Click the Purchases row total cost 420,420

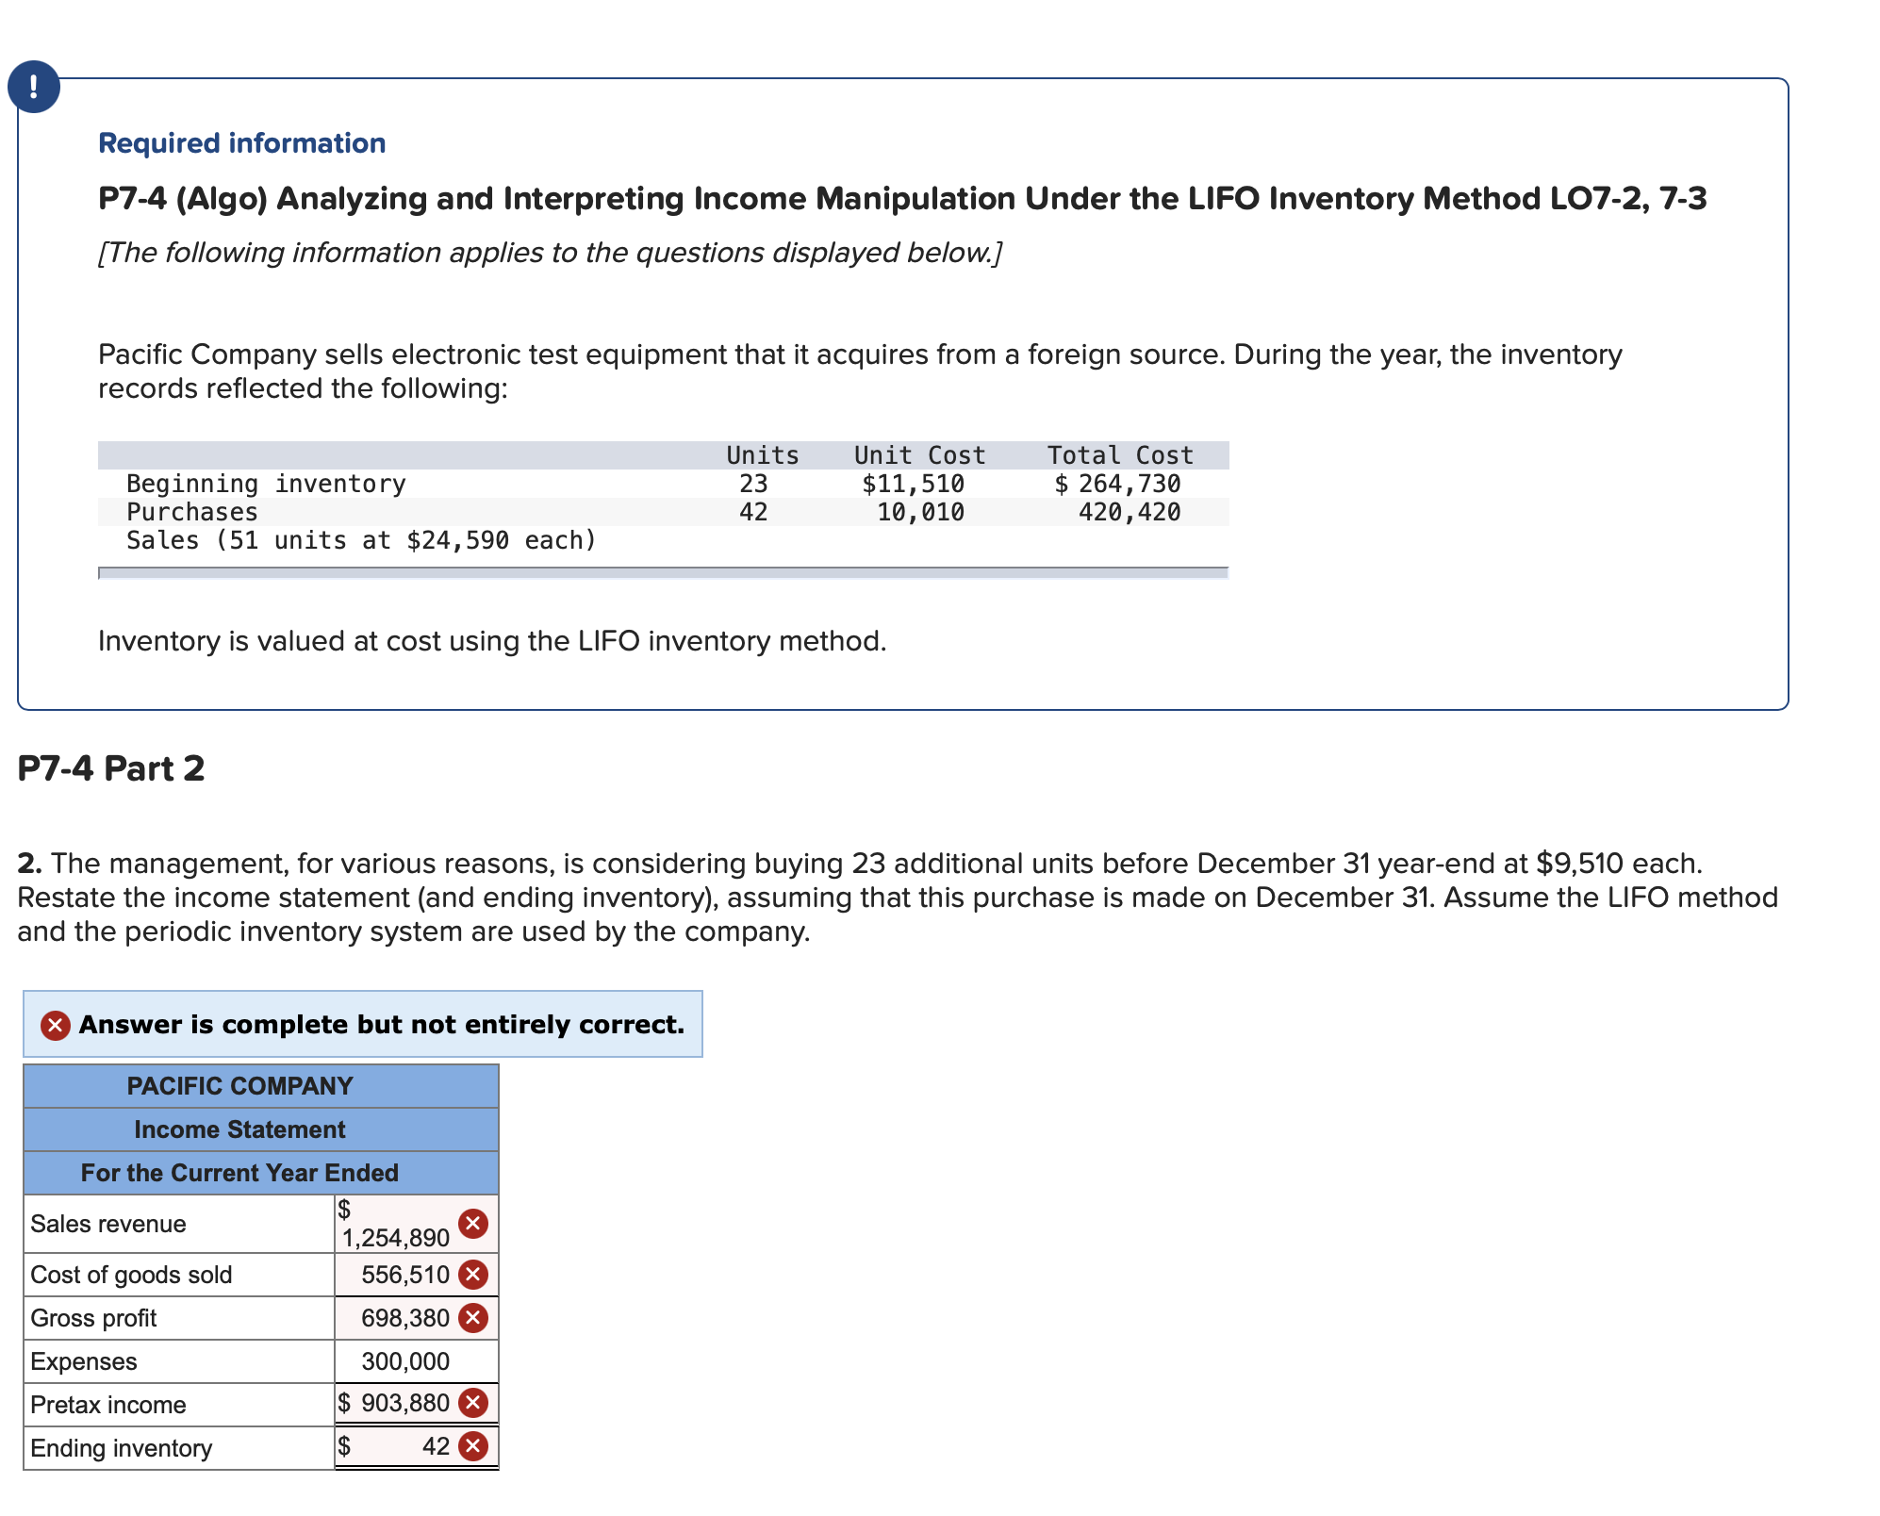point(1129,512)
